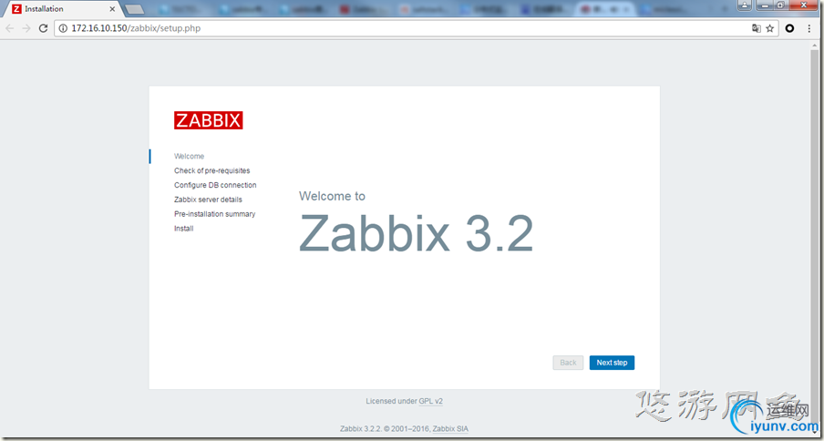The height and width of the screenshot is (441, 824).
Task: Open the Zabbix SIA link
Action: [x=450, y=429]
